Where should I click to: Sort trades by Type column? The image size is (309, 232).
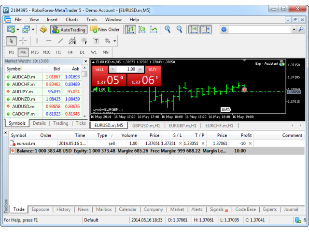102,135
